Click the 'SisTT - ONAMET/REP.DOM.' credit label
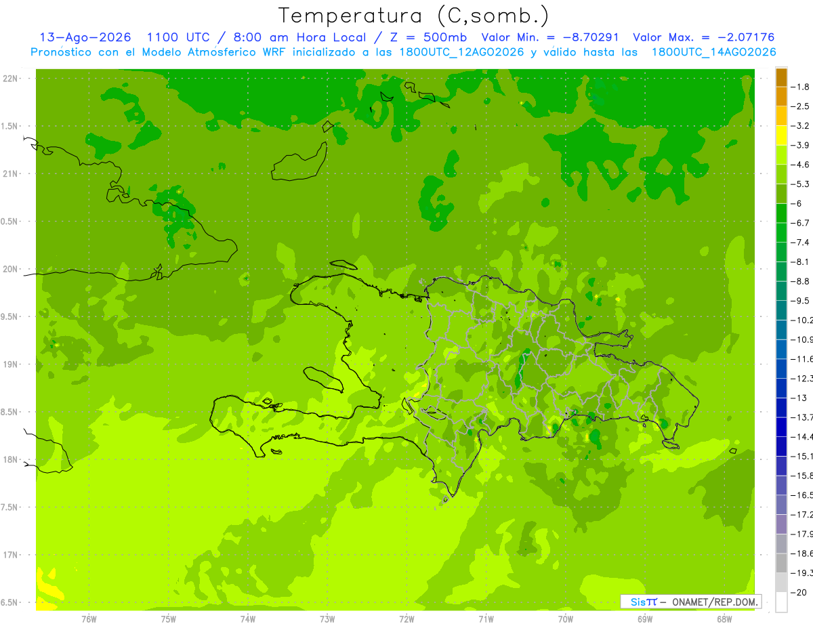813x628 pixels. click(690, 602)
